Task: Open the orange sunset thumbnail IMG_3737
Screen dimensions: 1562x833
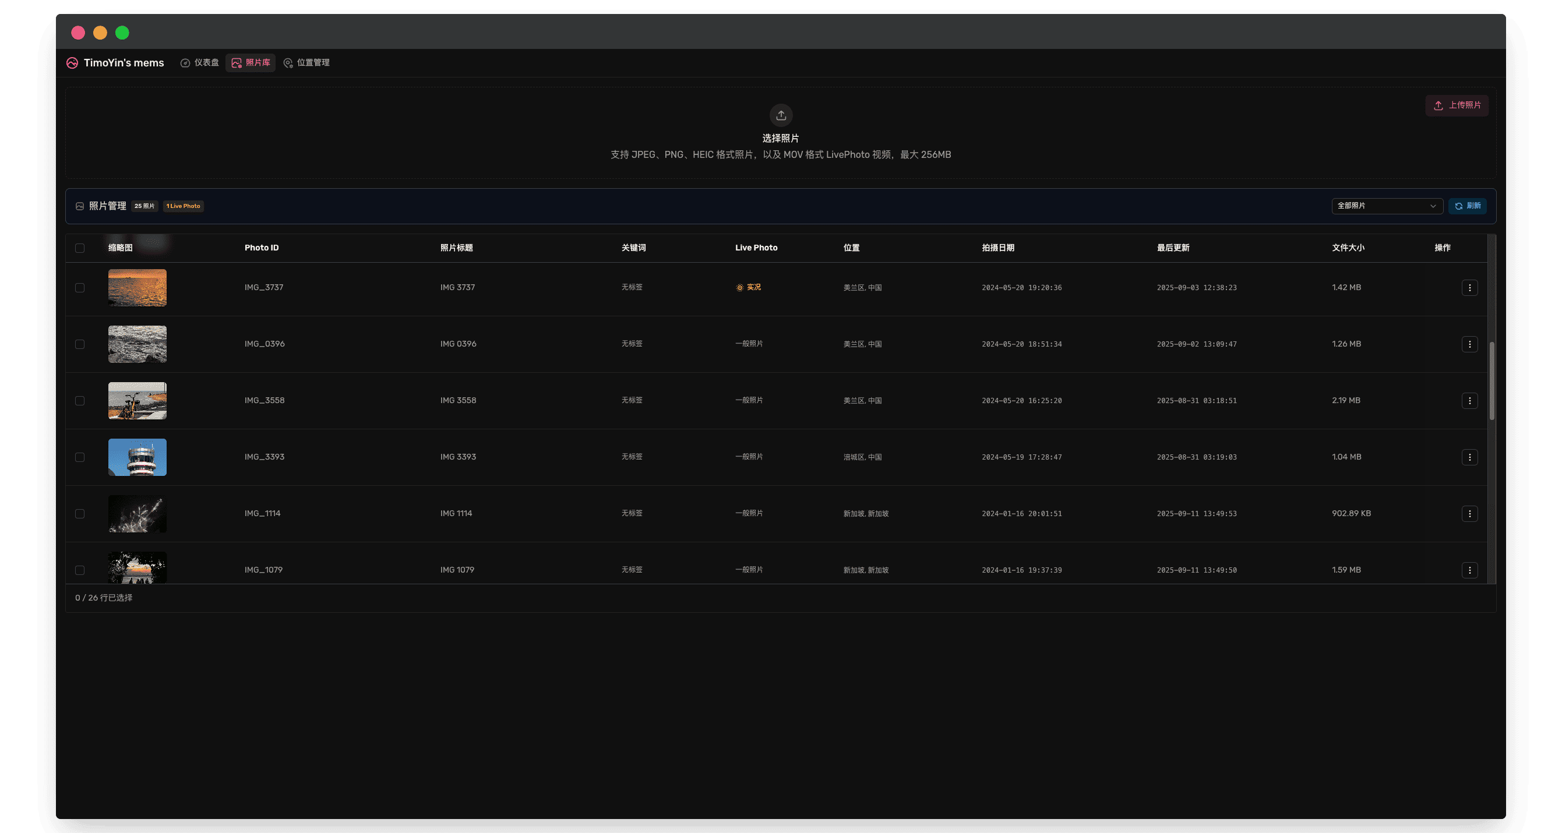Action: 137,288
